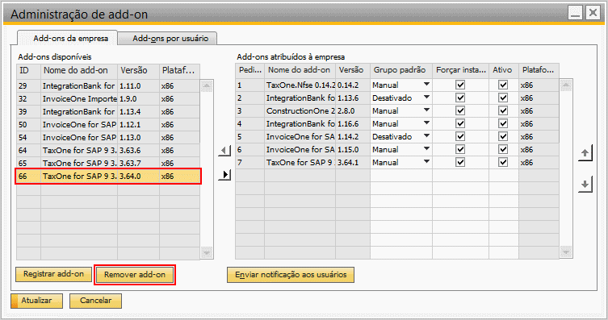Select InvoiceOne 1.13.0 in available list
608x320 pixels.
click(108, 137)
